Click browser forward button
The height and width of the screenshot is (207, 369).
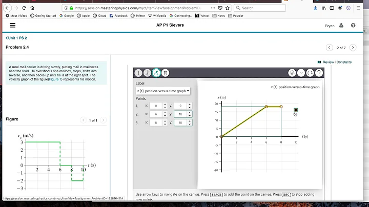tap(16, 8)
